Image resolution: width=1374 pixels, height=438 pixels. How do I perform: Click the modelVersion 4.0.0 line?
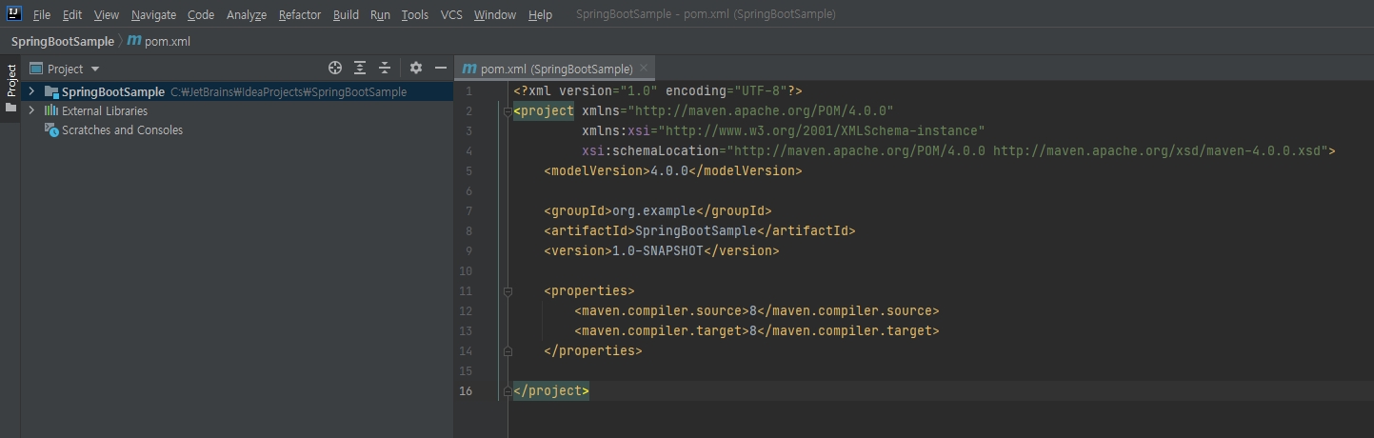(673, 171)
